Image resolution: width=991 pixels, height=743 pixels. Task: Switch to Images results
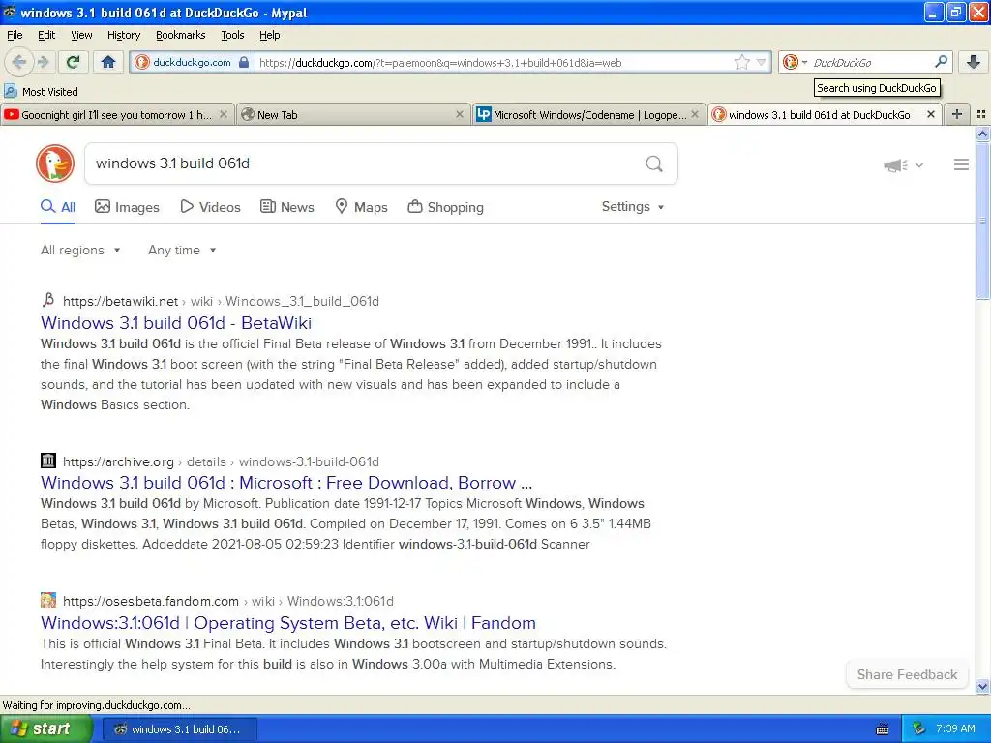point(127,207)
